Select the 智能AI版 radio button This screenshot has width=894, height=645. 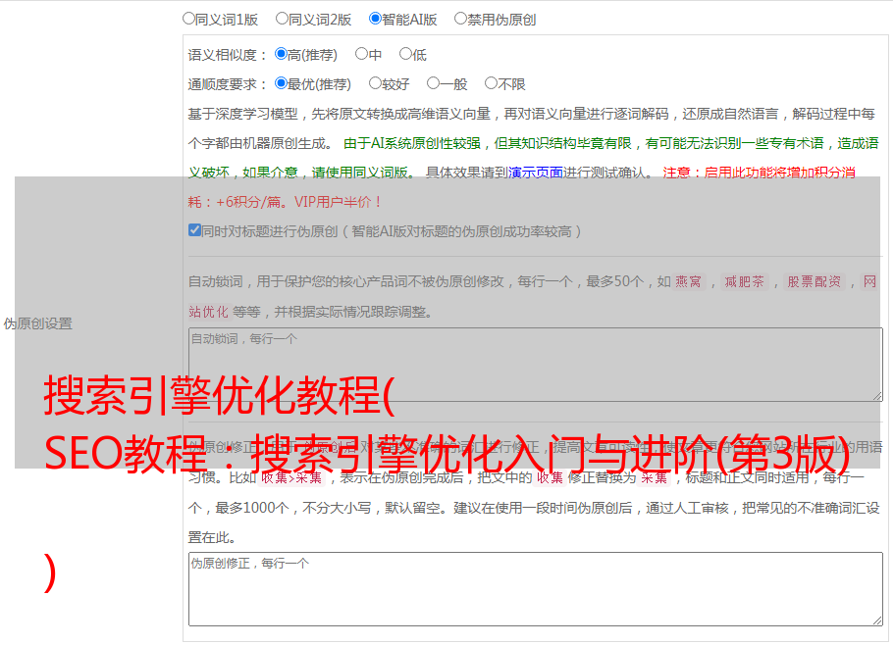[375, 19]
